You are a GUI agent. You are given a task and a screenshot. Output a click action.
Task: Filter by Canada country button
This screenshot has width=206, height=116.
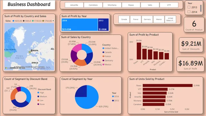[x=124, y=19]
